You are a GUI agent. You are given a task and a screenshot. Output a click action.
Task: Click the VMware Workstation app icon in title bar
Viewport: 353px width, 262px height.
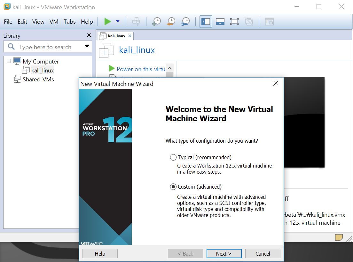[7, 6]
